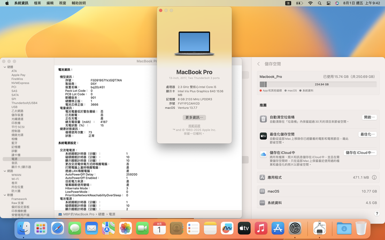Launch Reminders from the Dock
Screen dimensions: 385x240
pos(193,228)
